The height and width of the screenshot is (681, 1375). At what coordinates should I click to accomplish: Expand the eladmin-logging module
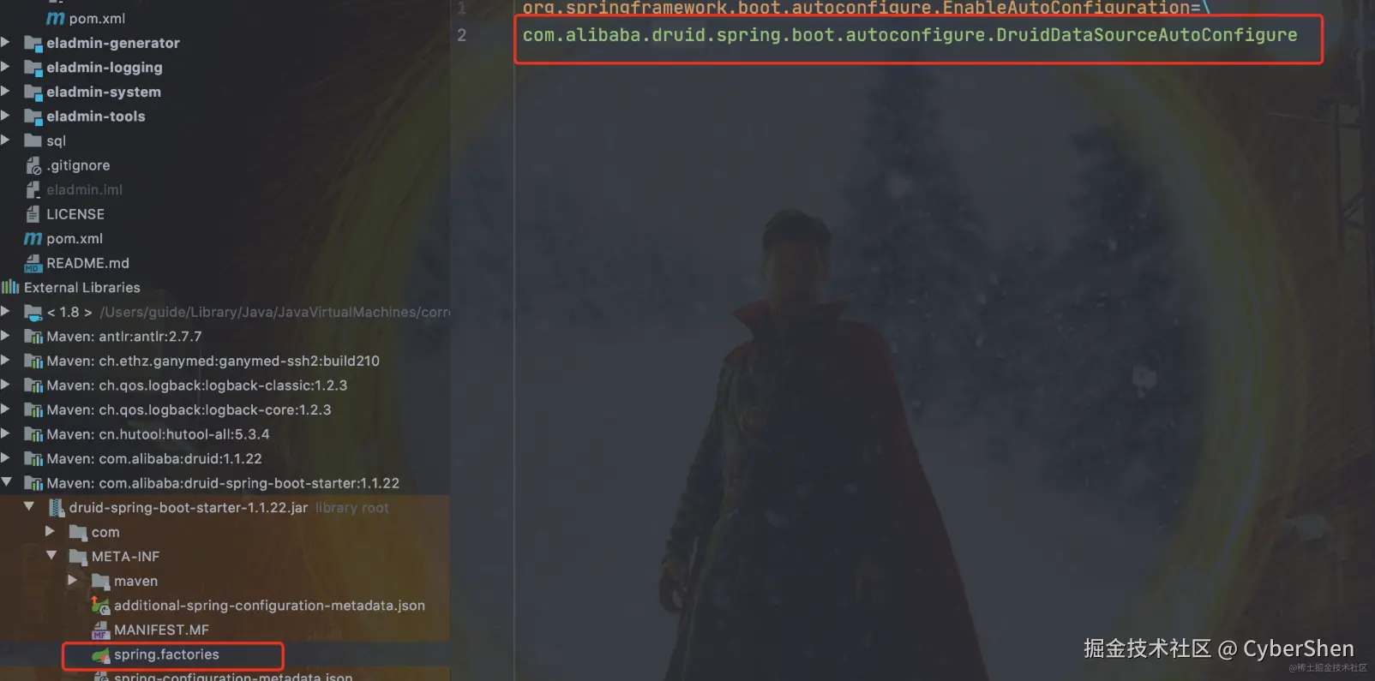click(6, 67)
